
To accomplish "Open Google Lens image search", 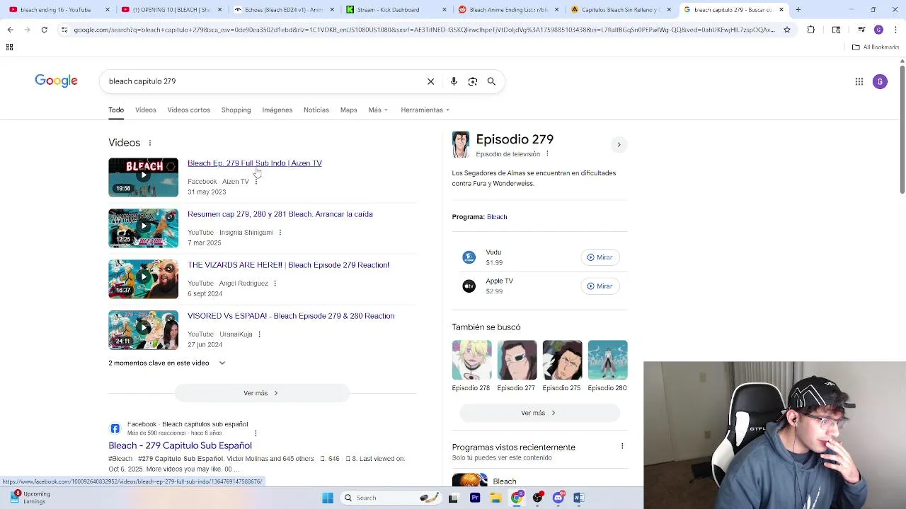I will (473, 81).
